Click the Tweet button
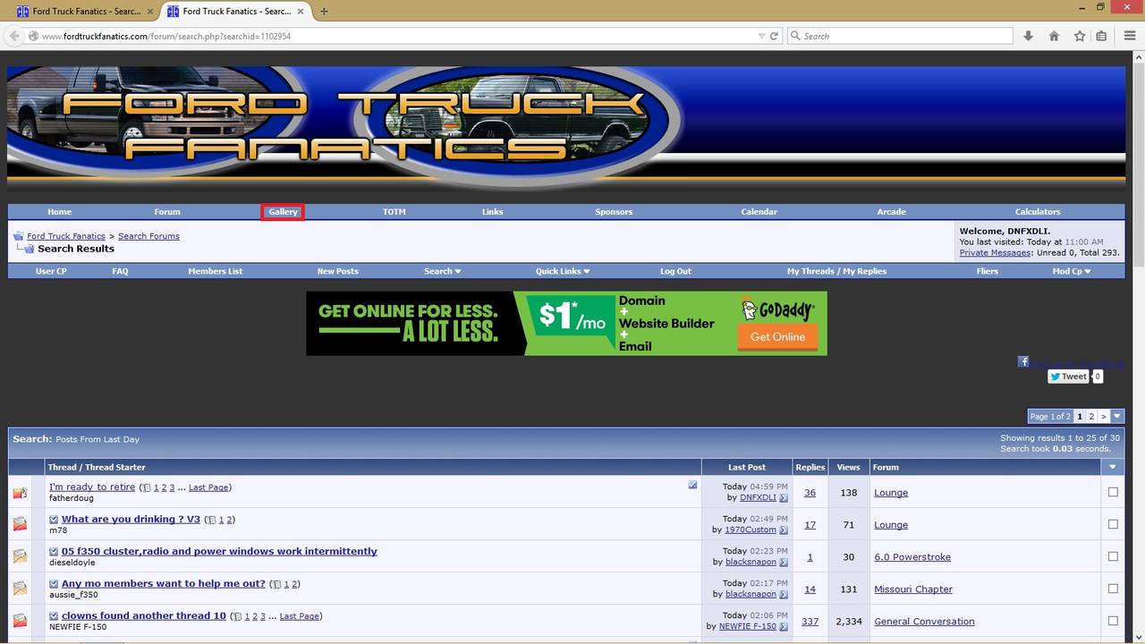The height and width of the screenshot is (644, 1145). pos(1068,377)
